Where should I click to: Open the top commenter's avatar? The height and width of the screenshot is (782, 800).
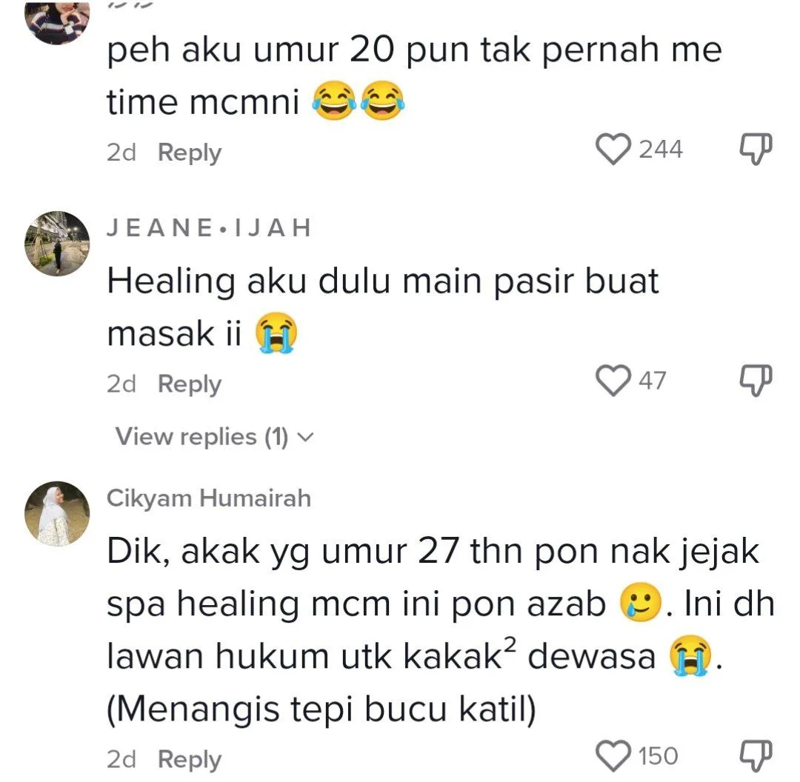57,21
